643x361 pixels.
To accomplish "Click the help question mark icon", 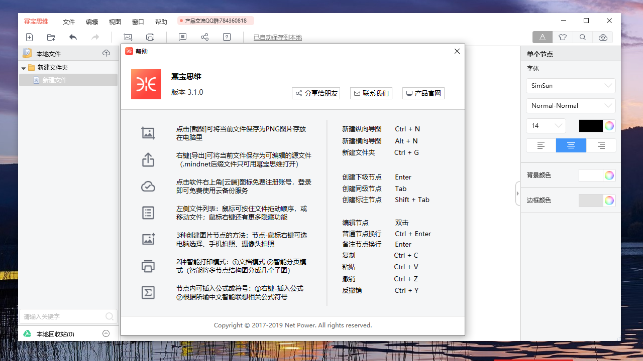I will pos(227,37).
